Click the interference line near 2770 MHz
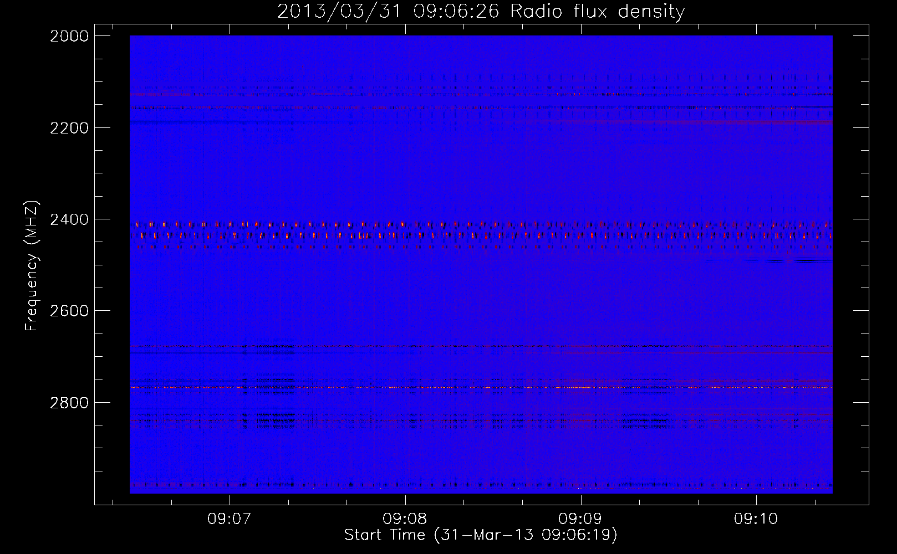This screenshot has width=897, height=554. 481,387
